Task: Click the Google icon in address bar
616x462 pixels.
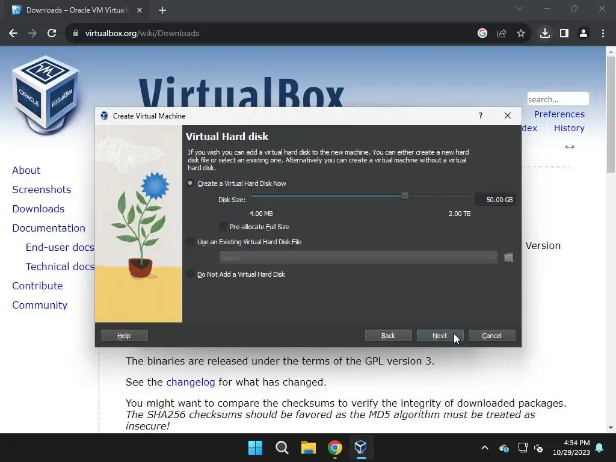Action: point(482,34)
